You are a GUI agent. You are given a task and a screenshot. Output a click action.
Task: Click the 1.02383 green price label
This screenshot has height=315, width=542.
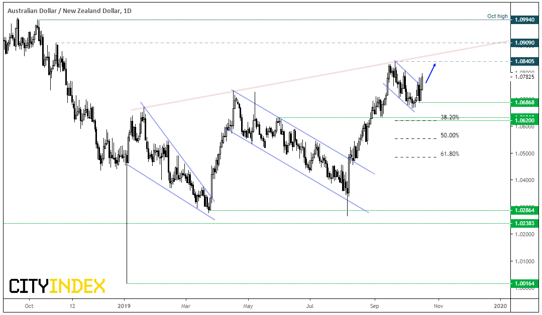524,223
